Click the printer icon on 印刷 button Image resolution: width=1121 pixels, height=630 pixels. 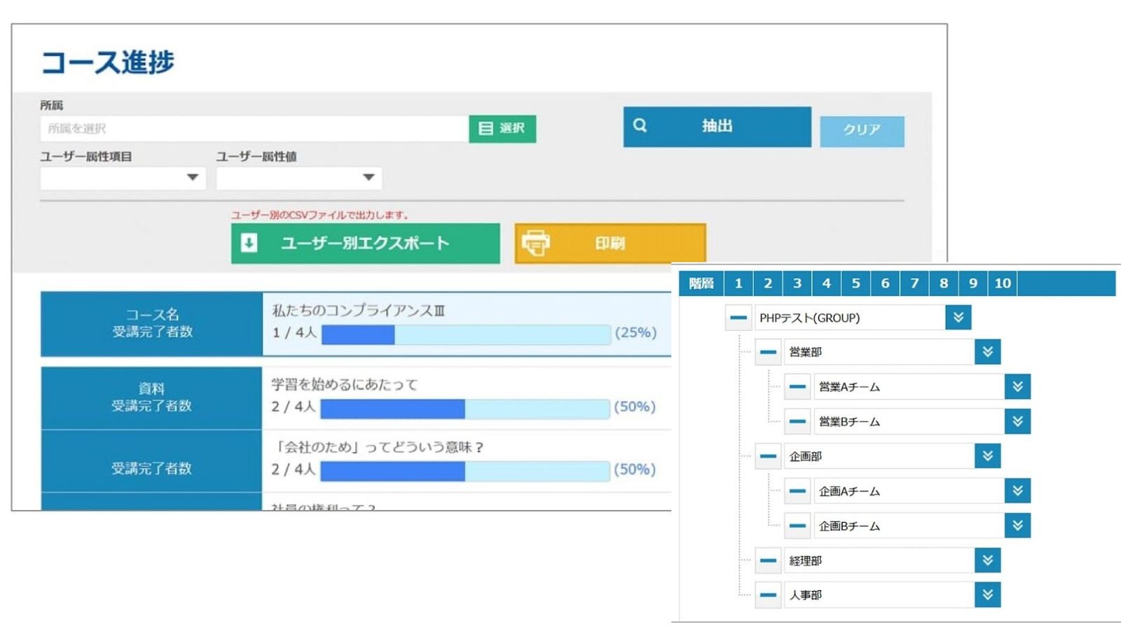[x=536, y=243]
